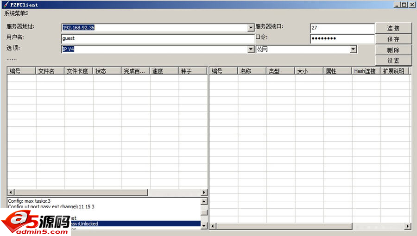Viewport: 417px width, 236px height.
Task: Click the 删除 delete button
Action: click(x=393, y=50)
